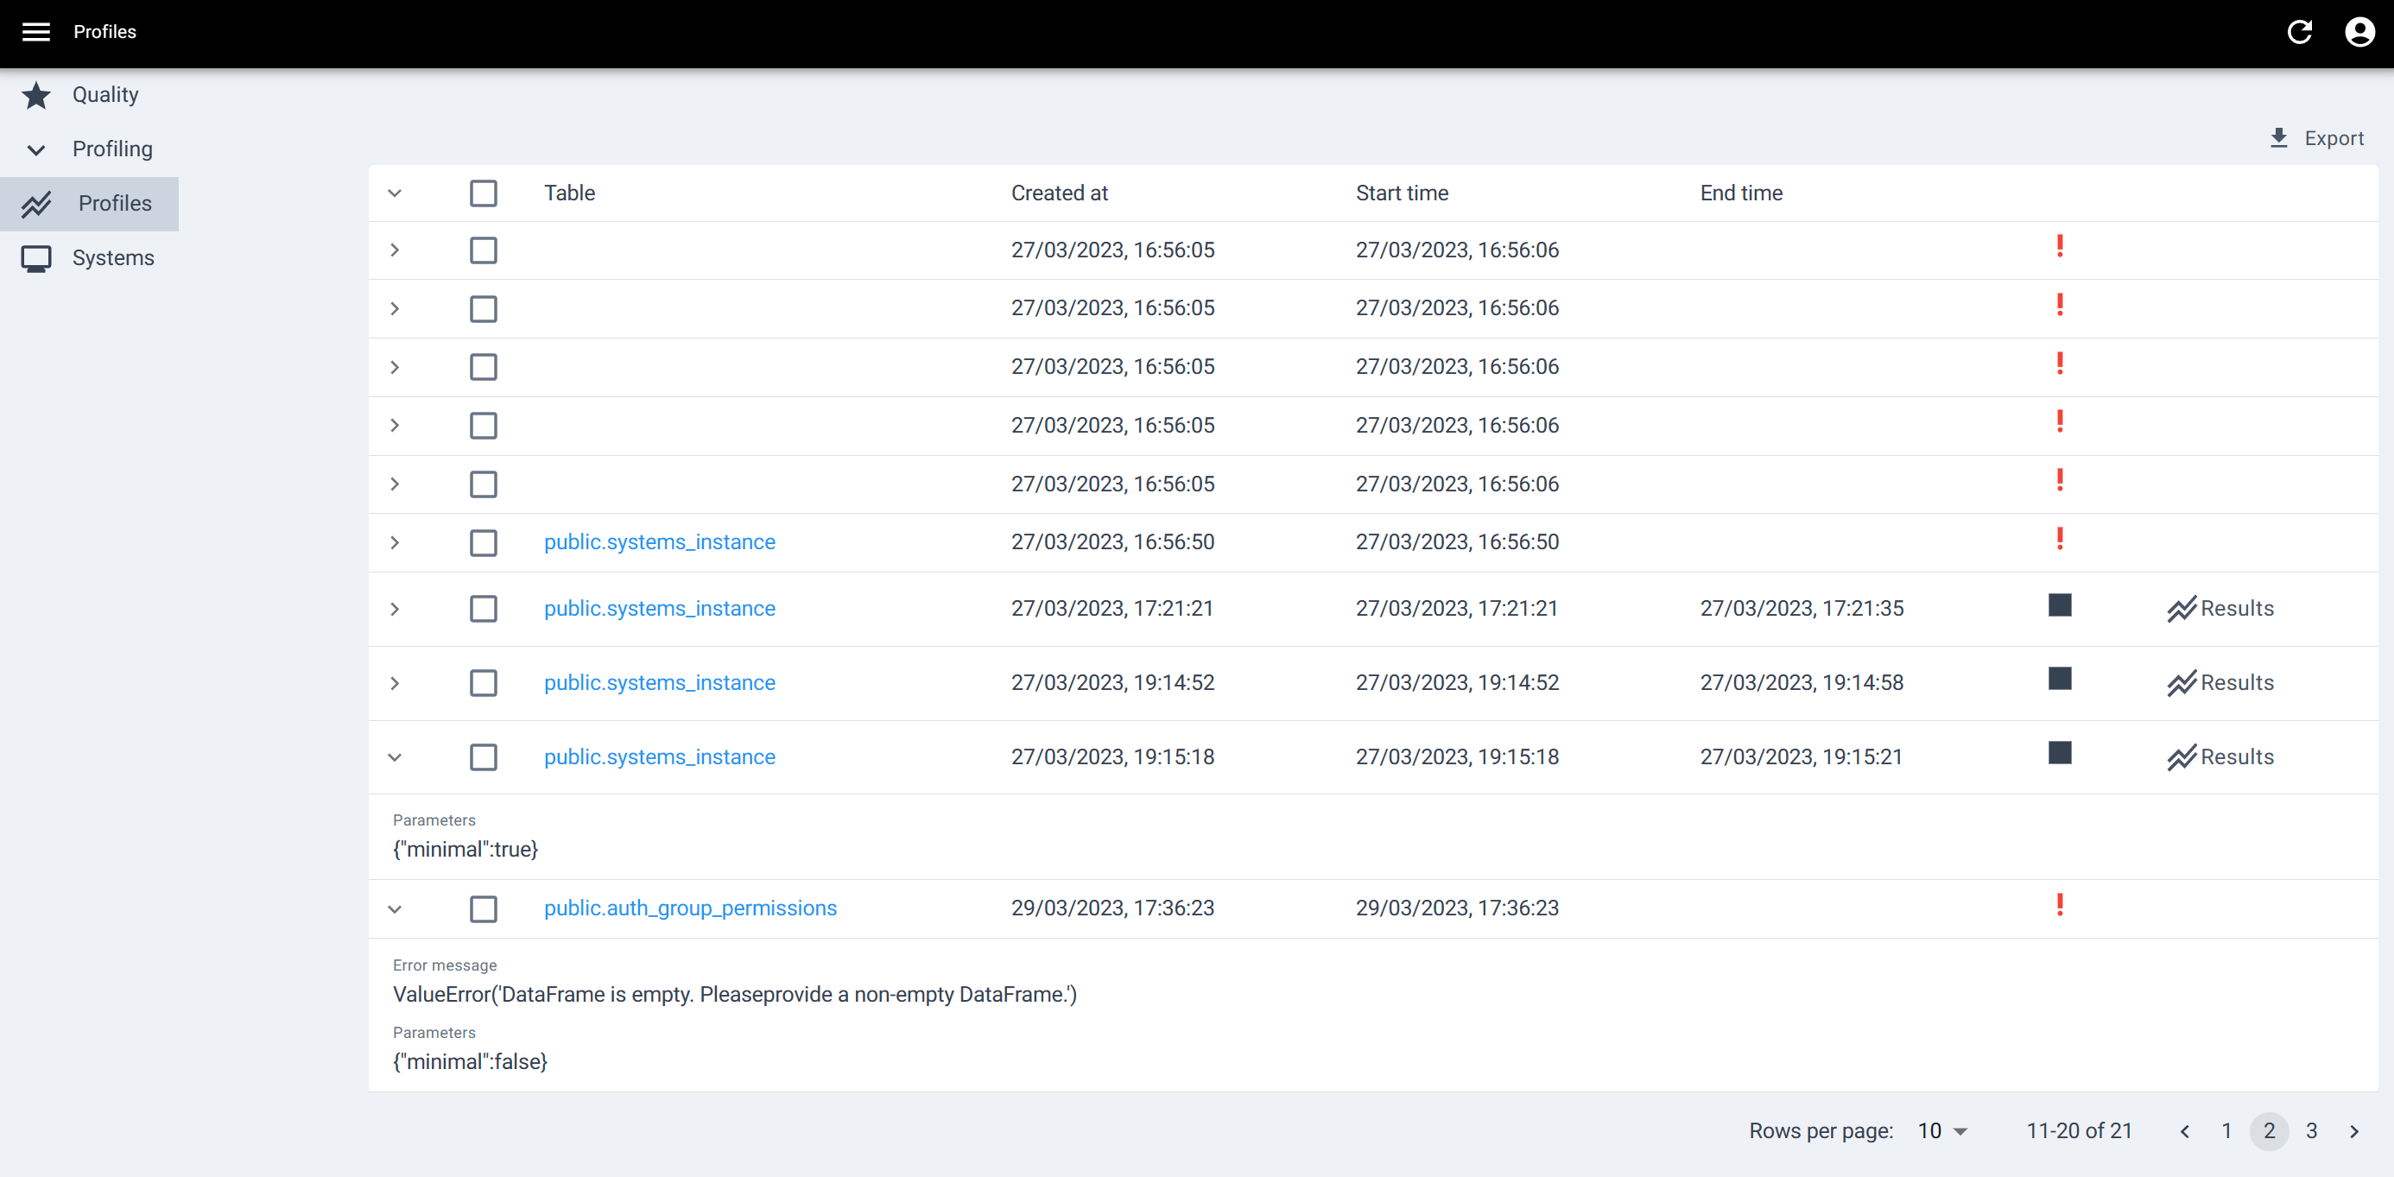Click the results chart icon in the 19:14:52 row

[x=2182, y=684]
